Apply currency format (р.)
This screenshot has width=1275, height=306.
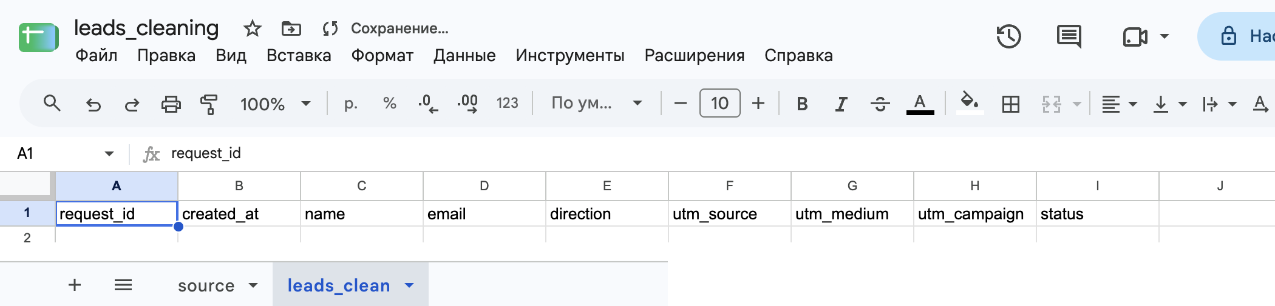click(x=350, y=104)
